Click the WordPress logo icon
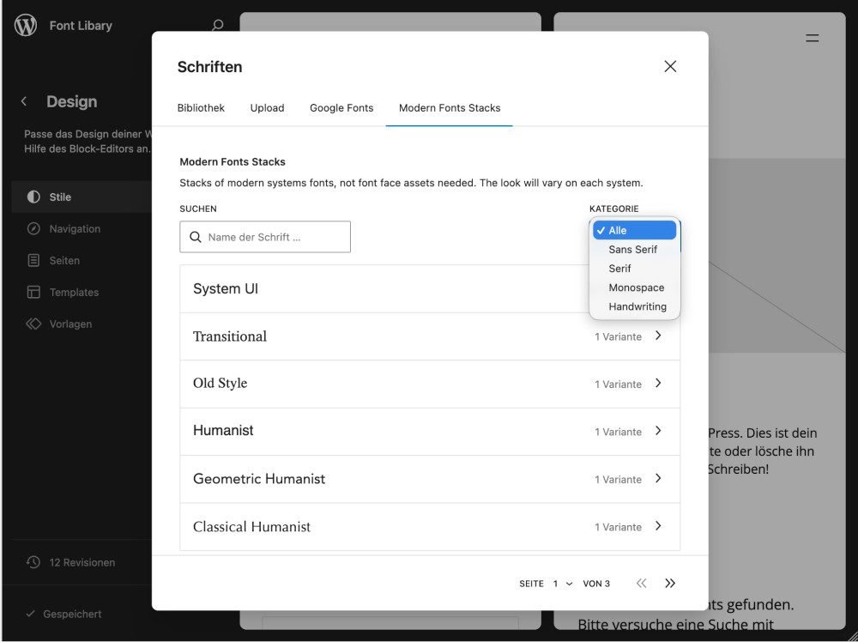This screenshot has height=642, width=858. pyautogui.click(x=26, y=26)
